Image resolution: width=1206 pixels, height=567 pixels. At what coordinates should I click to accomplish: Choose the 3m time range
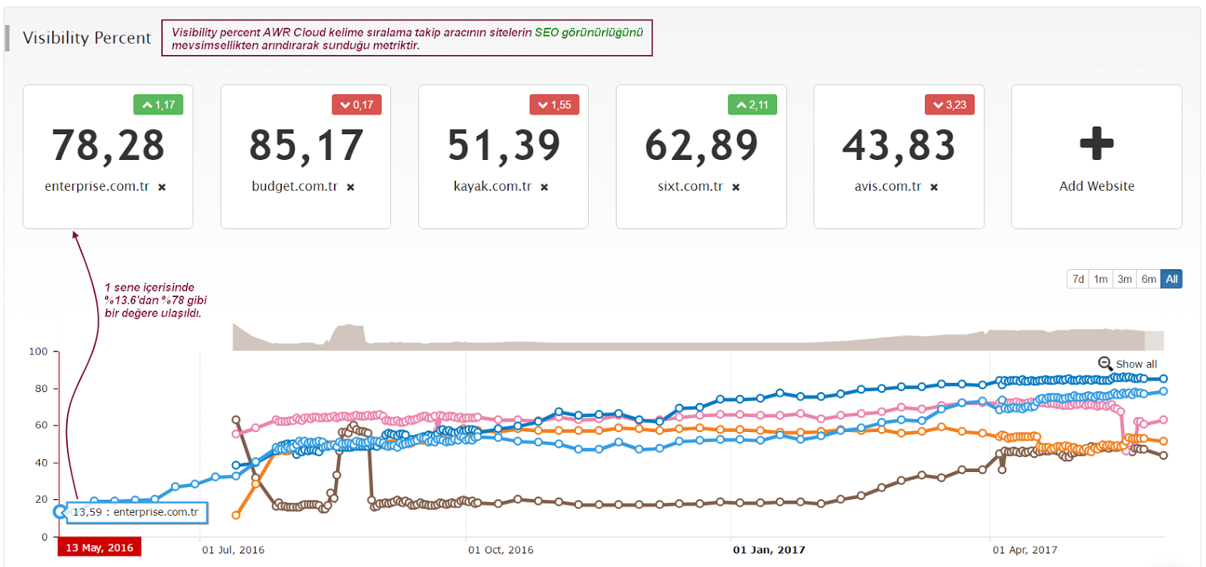click(1125, 279)
